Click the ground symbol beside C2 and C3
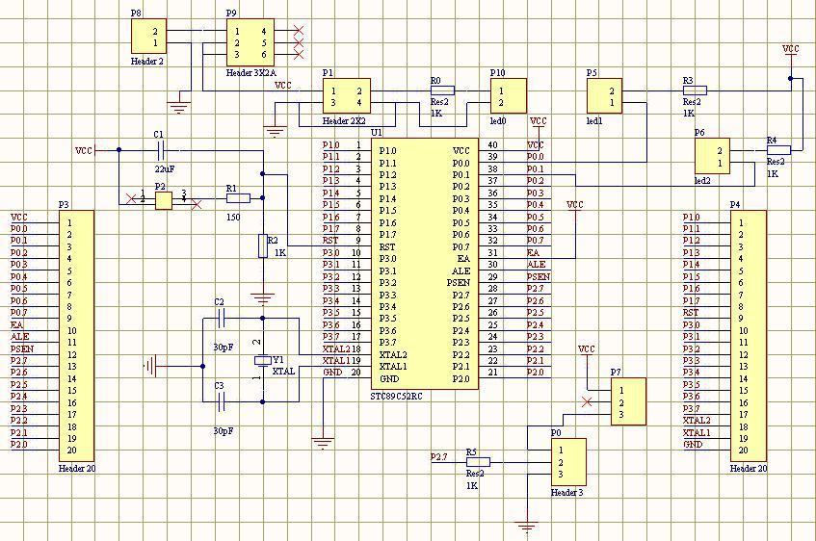The height and width of the screenshot is (541, 816). point(150,366)
